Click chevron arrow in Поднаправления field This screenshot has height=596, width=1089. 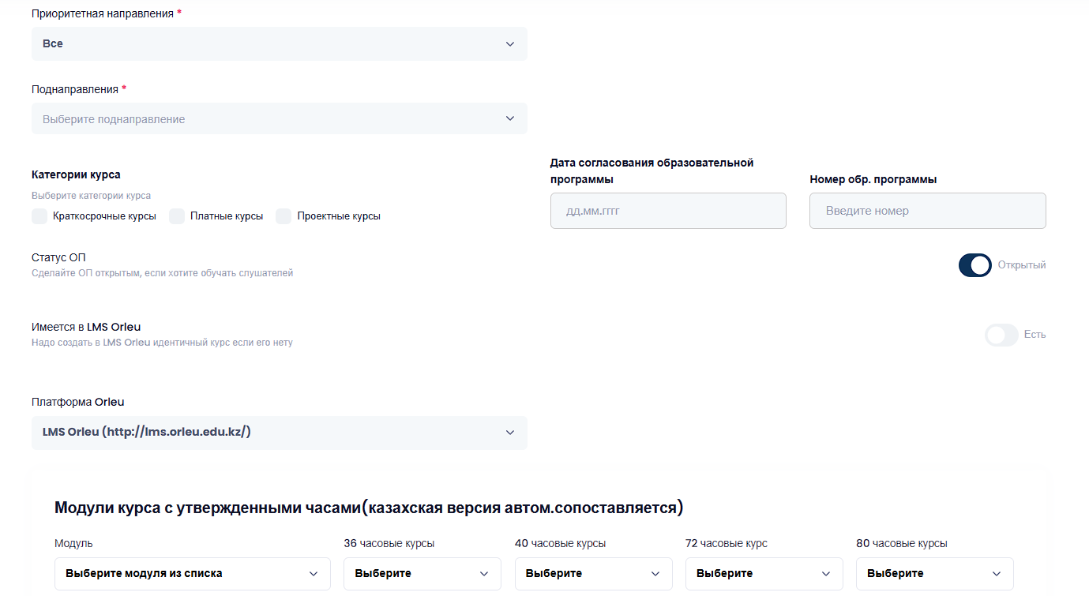tap(510, 119)
